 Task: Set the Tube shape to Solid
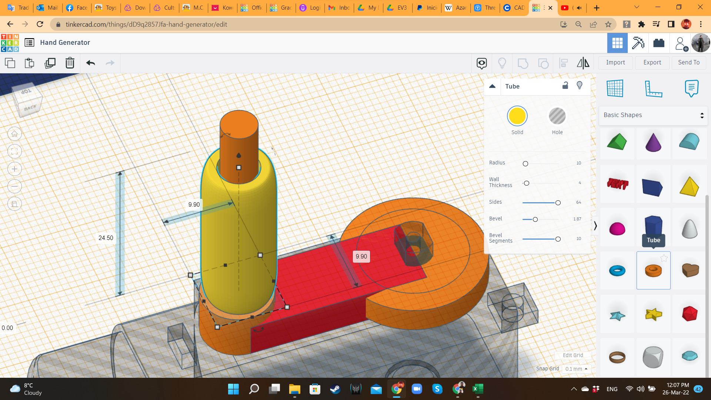coord(517,116)
